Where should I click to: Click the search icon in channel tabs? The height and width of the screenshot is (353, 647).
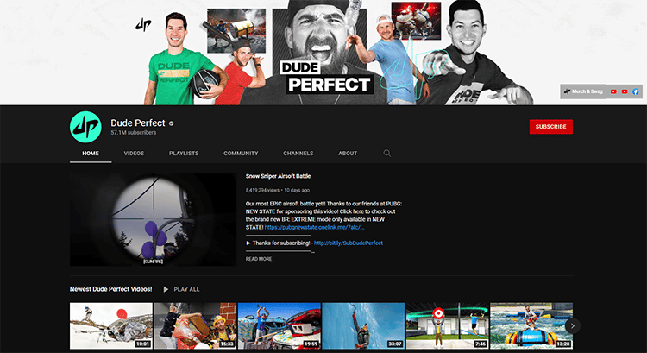click(x=387, y=153)
